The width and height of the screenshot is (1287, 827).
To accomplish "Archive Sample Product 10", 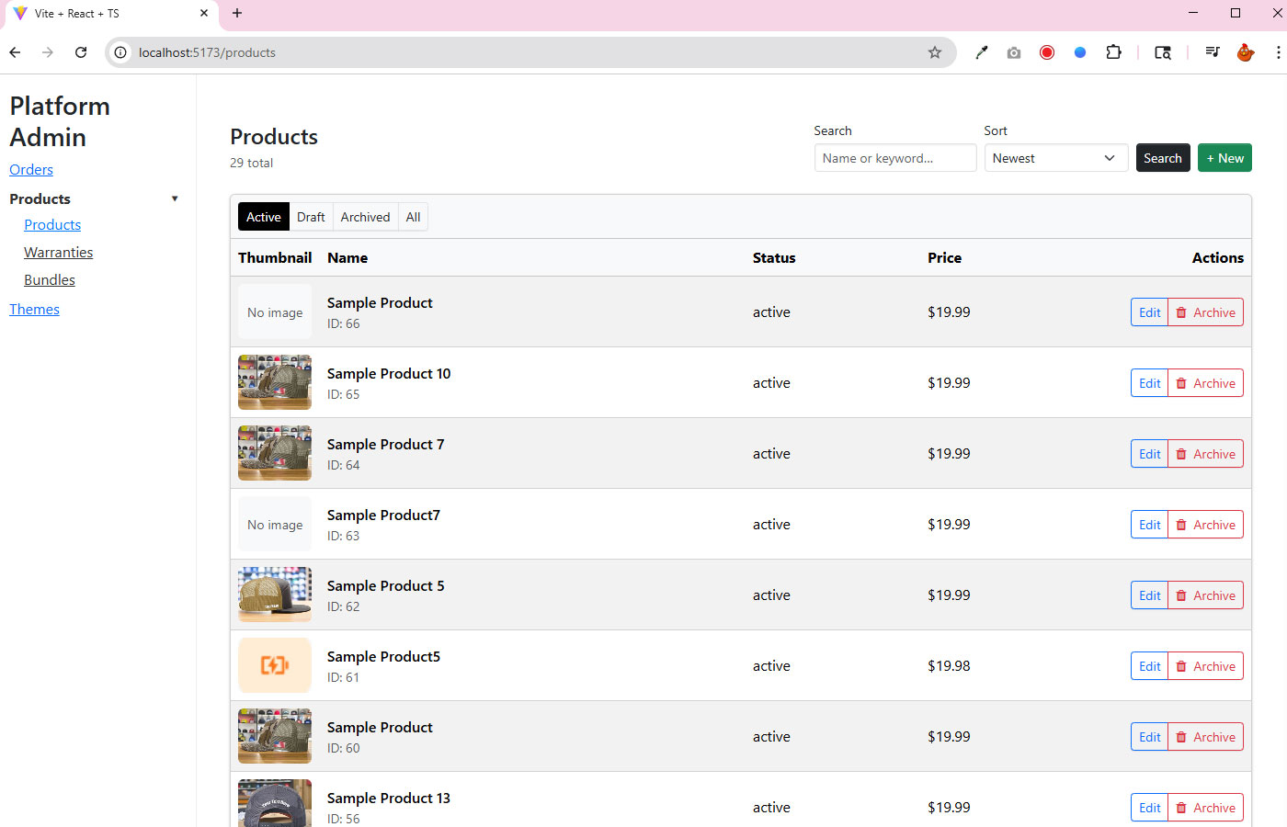I will pos(1205,383).
